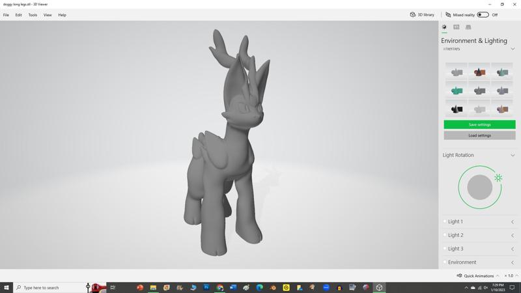
Task: Collapse the Light Rotation section
Action: pos(513,155)
